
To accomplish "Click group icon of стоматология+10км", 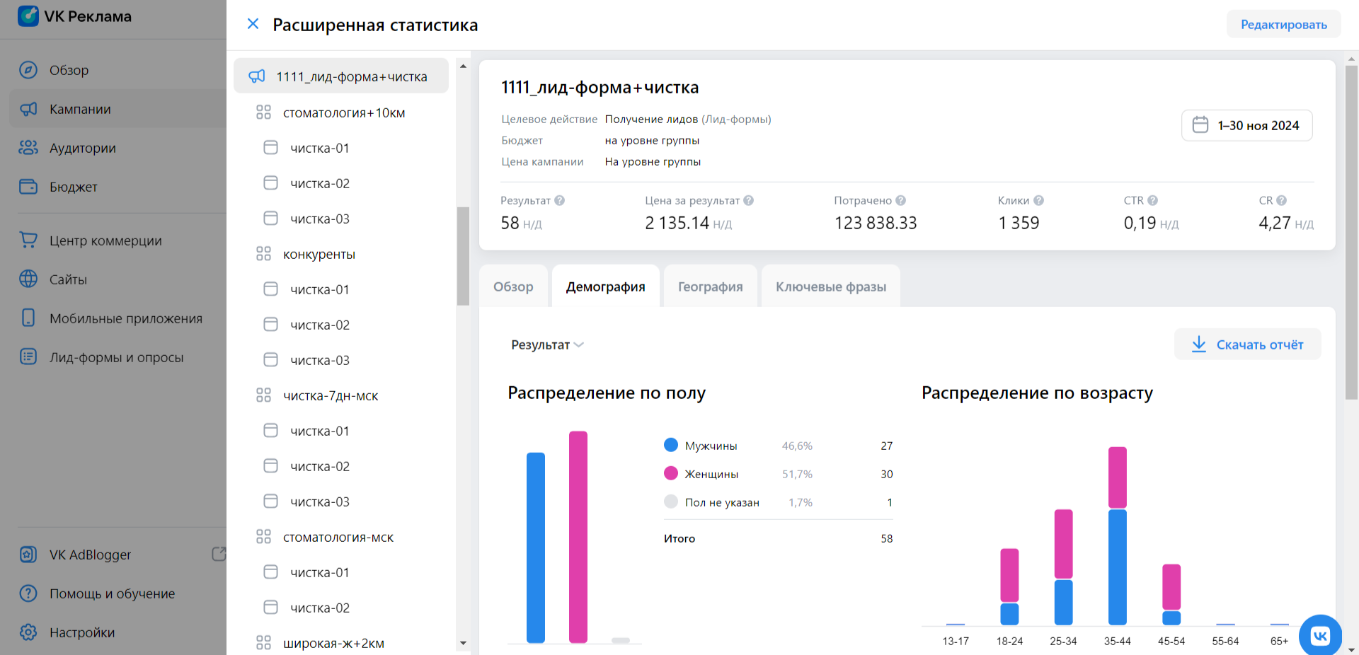I will click(x=264, y=112).
